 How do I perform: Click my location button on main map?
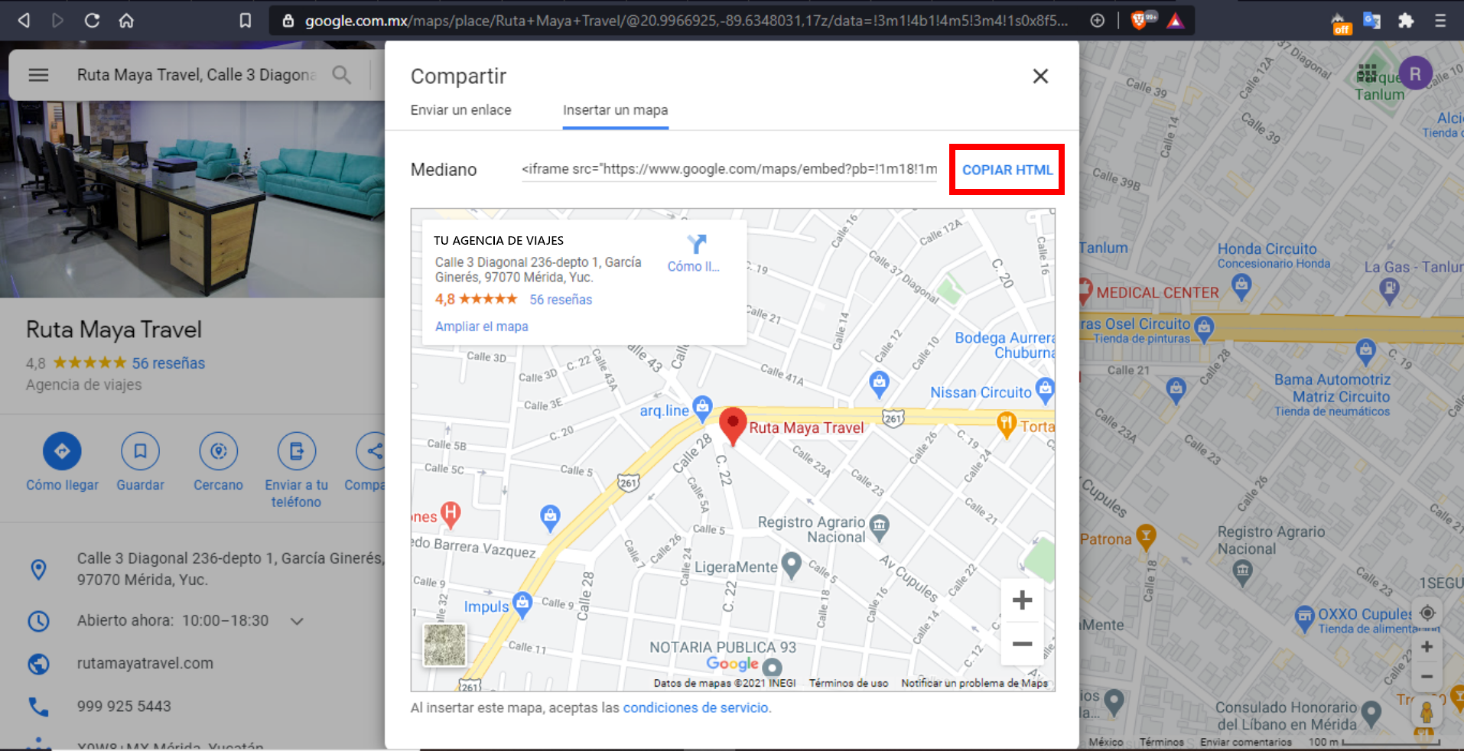pyautogui.click(x=1427, y=613)
